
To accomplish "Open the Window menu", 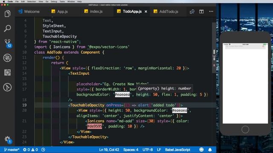I will click(71, 2).
